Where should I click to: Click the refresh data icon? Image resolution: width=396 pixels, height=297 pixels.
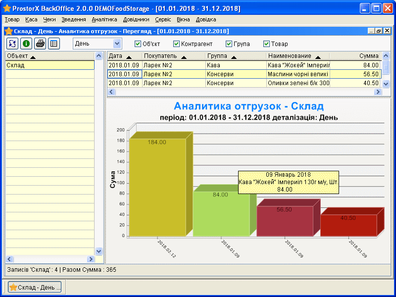pyautogui.click(x=12, y=44)
